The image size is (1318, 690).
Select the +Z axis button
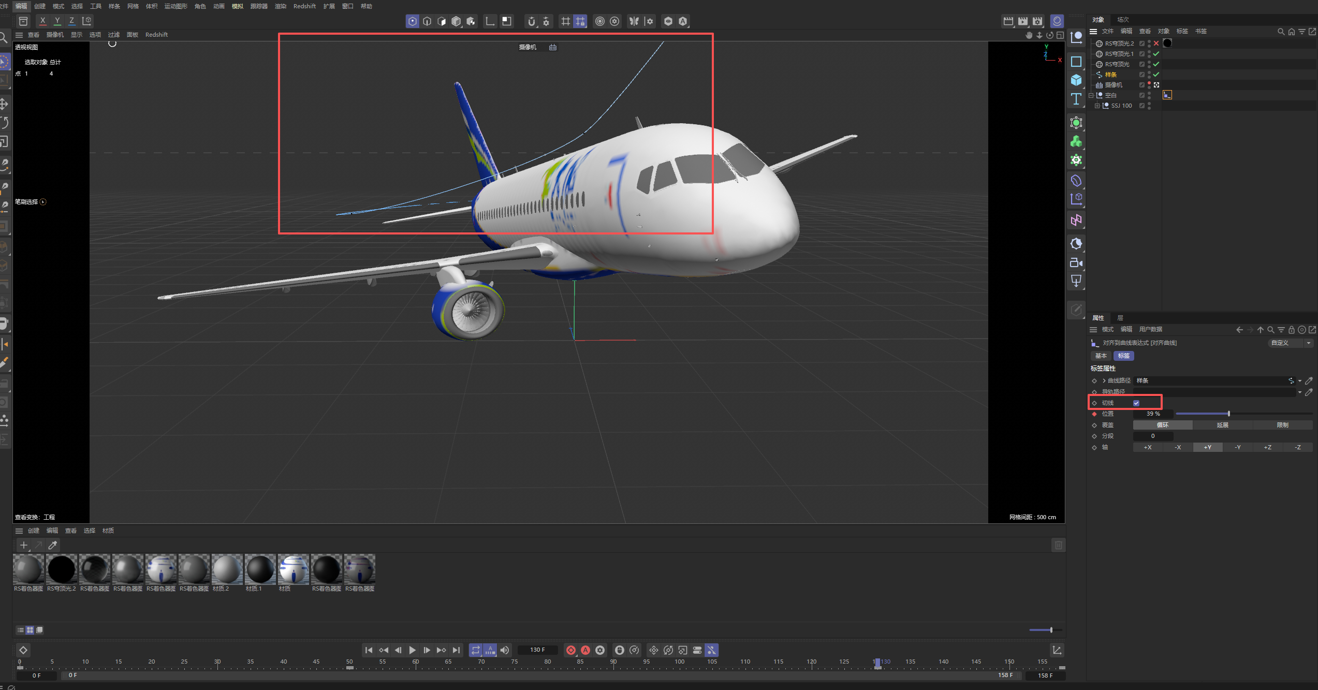[1267, 447]
